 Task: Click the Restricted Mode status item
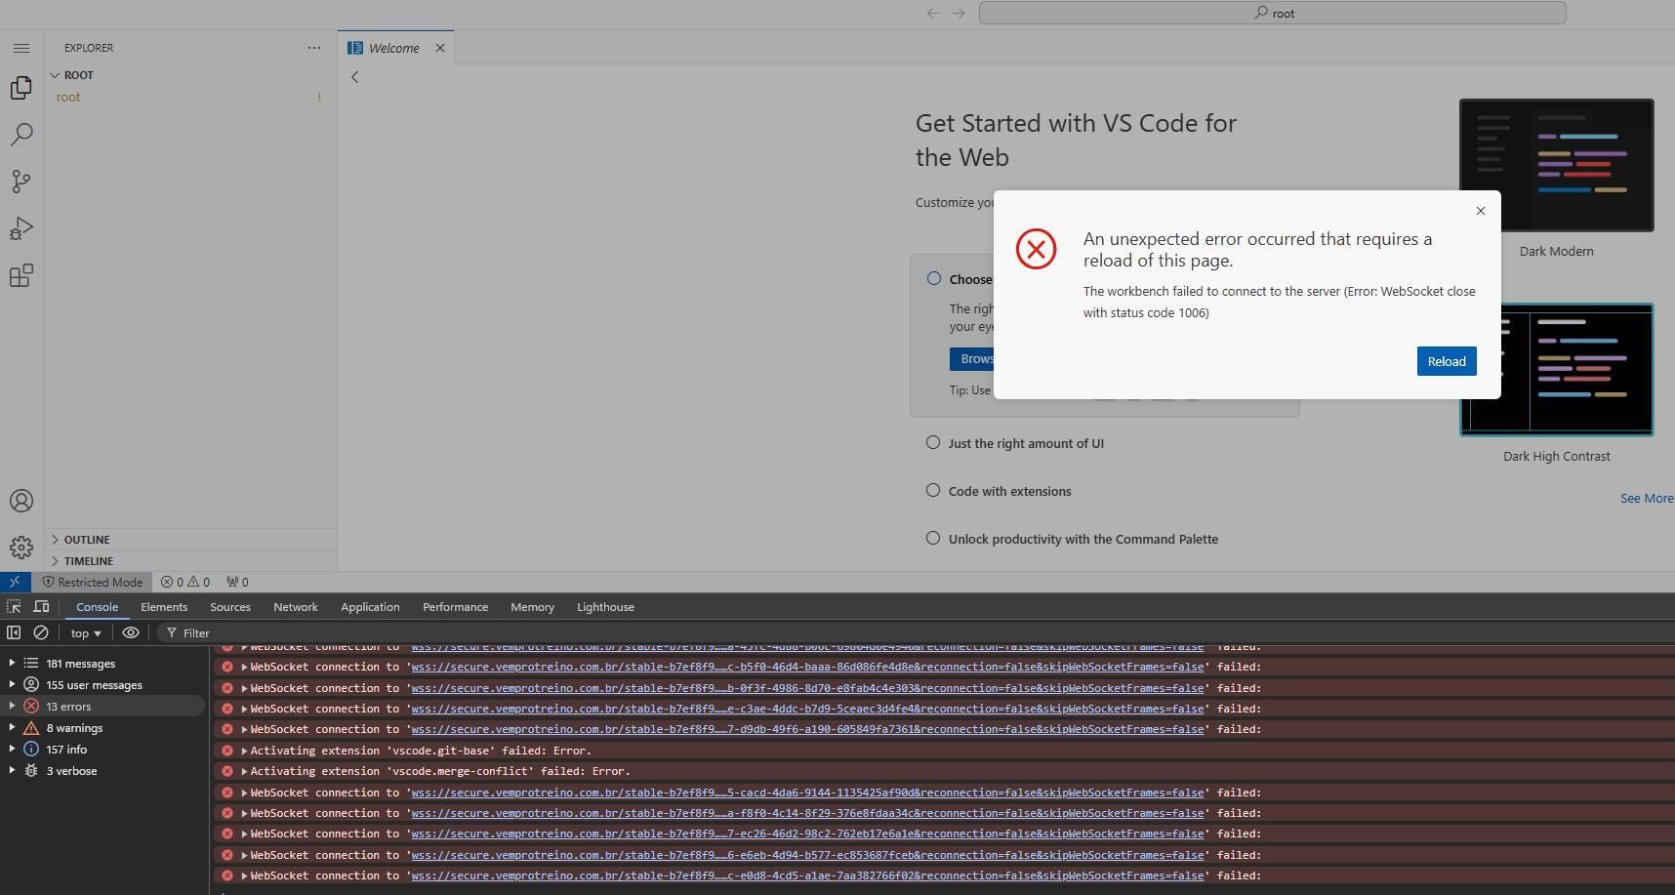(93, 583)
